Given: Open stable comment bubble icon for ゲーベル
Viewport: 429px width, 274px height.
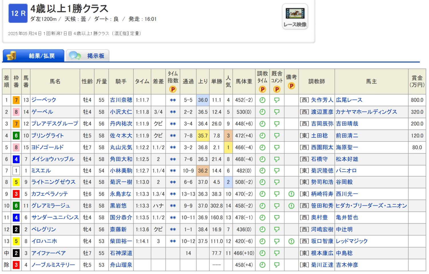Looking at the screenshot, I should click(x=277, y=112).
